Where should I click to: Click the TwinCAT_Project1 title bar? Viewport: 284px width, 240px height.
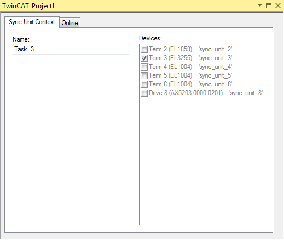click(127, 6)
